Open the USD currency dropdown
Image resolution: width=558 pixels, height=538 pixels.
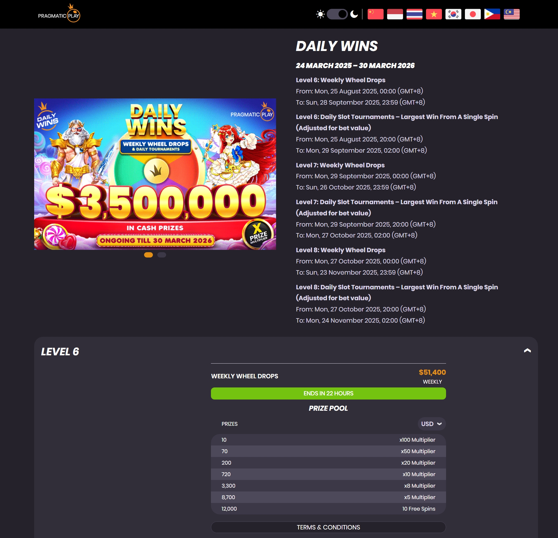(x=432, y=424)
